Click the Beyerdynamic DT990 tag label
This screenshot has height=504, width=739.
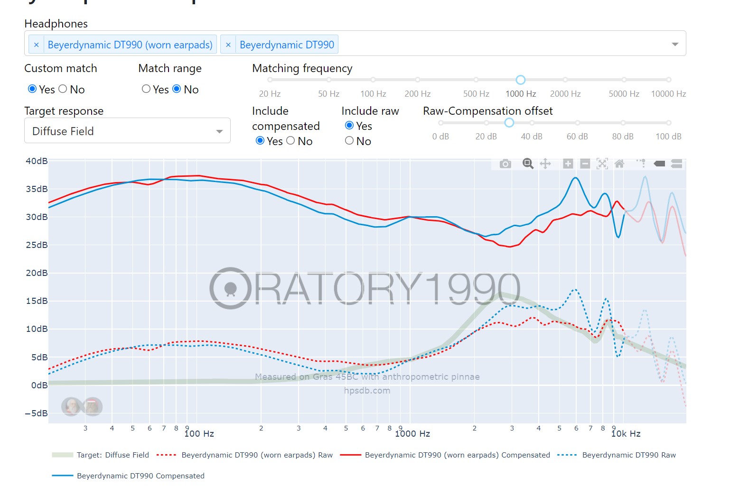tap(287, 45)
